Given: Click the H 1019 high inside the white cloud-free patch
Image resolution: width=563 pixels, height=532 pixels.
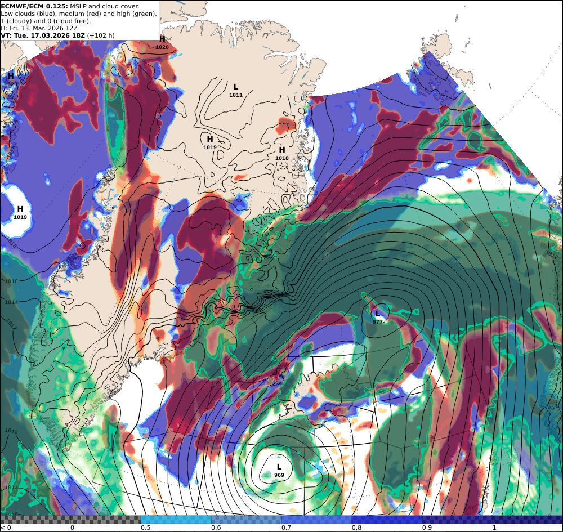Looking at the screenshot, I should point(20,212).
